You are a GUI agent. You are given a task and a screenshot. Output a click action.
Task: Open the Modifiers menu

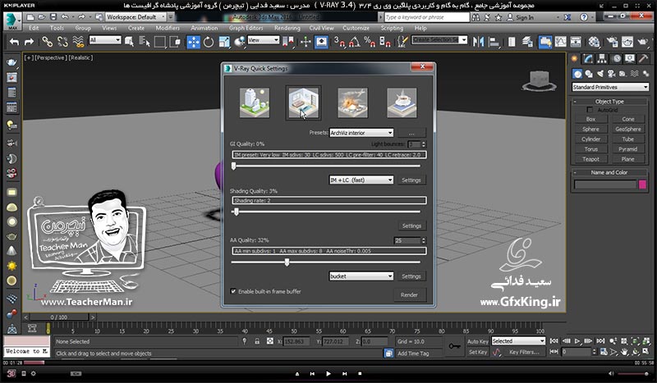168,28
